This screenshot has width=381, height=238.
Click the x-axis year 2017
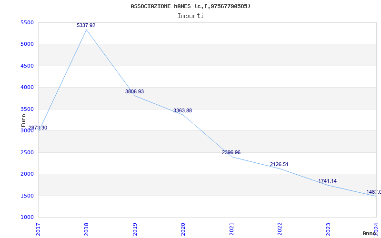point(38,229)
